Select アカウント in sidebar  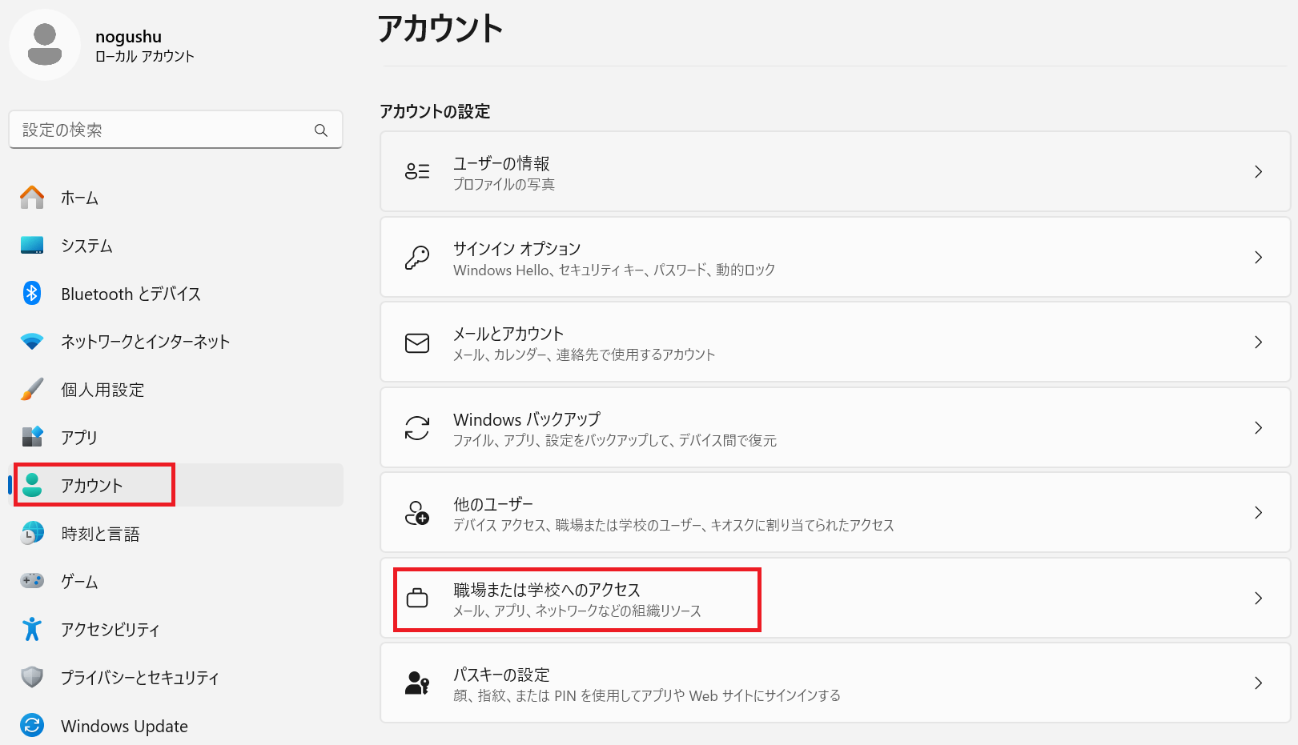tap(176, 485)
